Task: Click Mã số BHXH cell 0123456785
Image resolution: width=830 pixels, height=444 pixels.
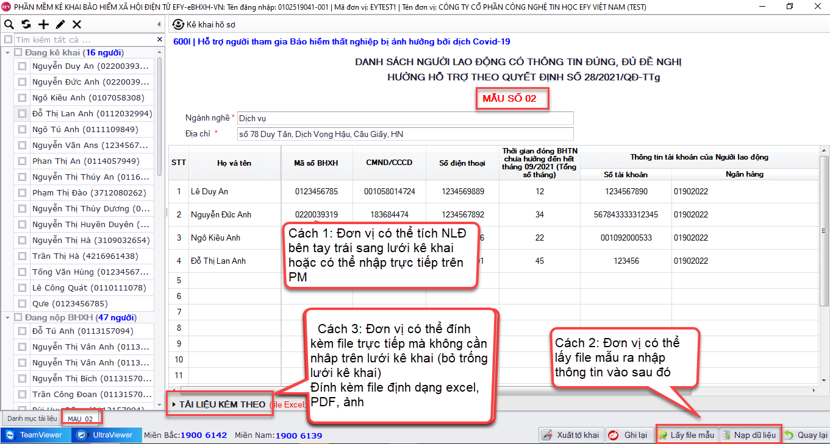Action: (x=317, y=192)
